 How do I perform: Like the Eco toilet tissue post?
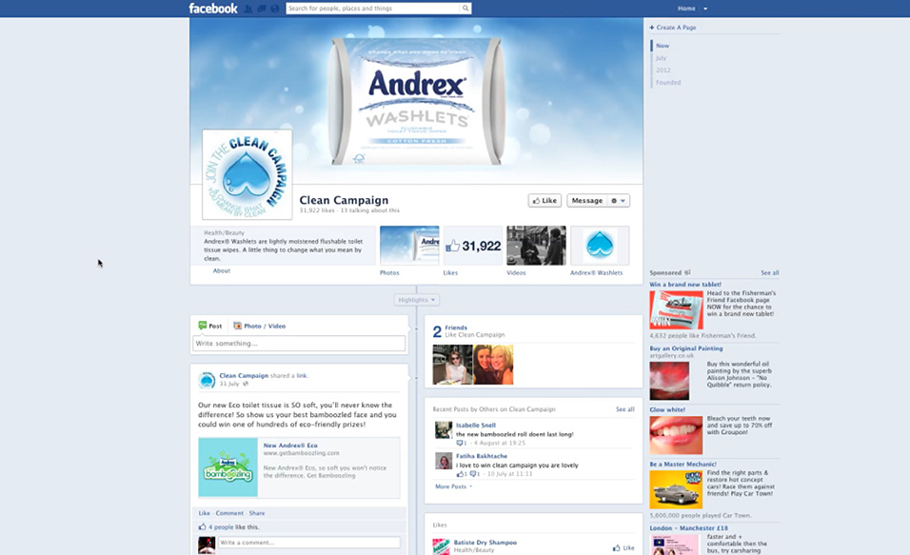coord(205,513)
